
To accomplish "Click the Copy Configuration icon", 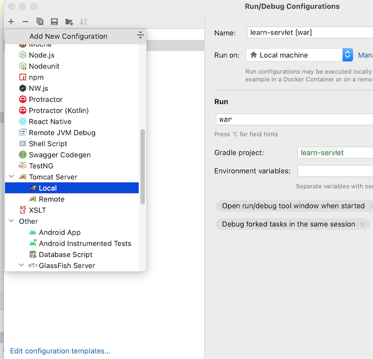I will point(40,22).
